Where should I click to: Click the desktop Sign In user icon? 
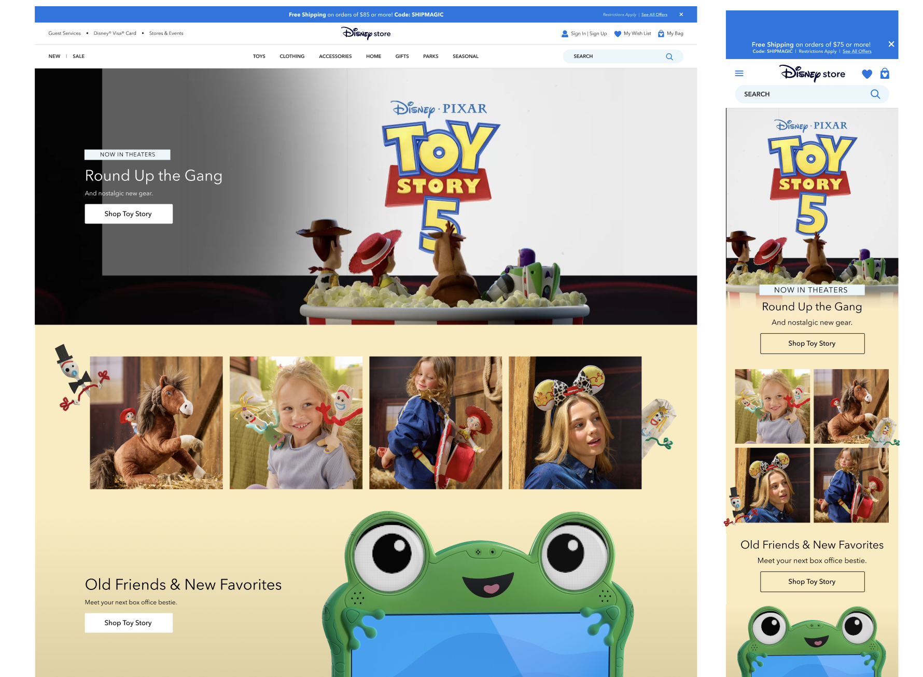565,34
